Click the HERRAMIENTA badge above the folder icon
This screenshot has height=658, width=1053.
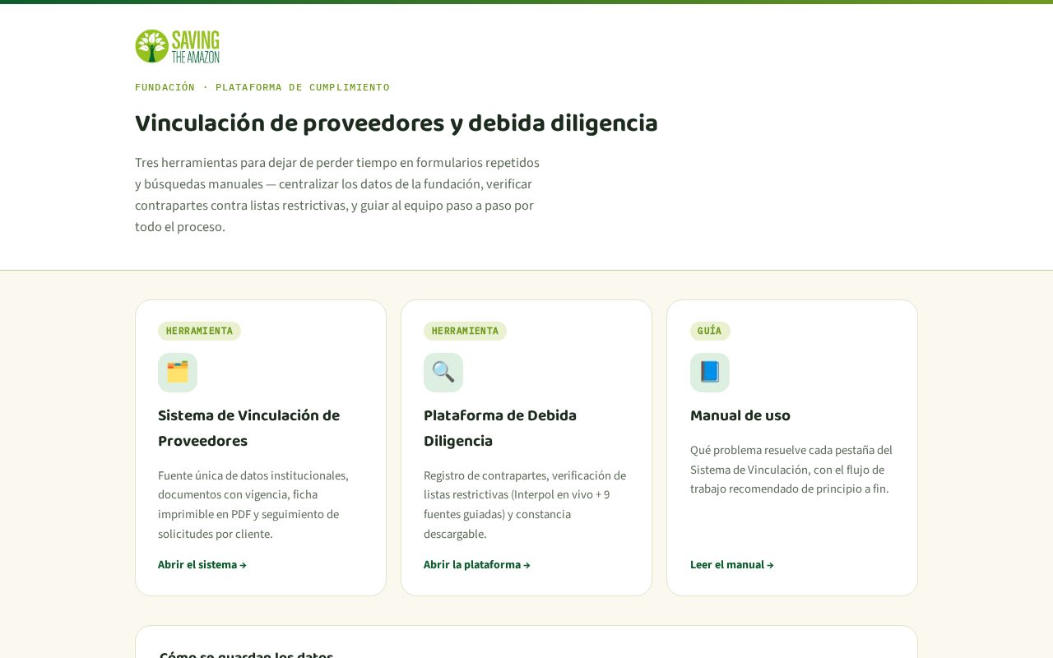(199, 331)
